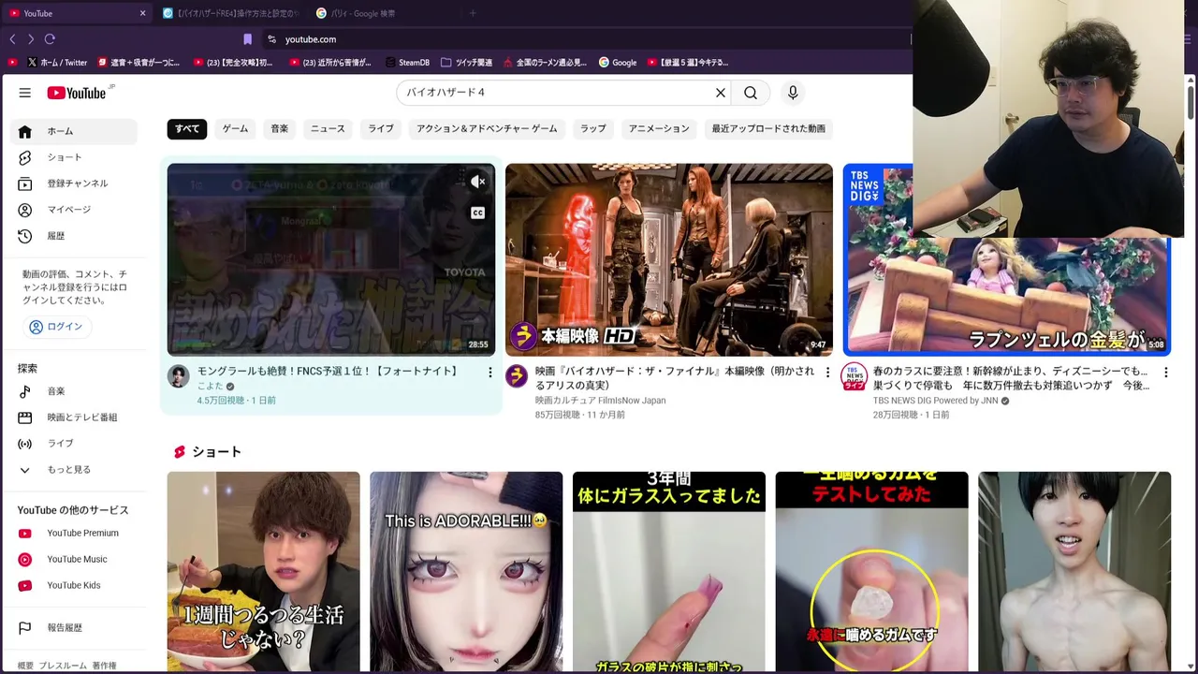
Task: Open the SteamDB bookmark
Action: [407, 63]
